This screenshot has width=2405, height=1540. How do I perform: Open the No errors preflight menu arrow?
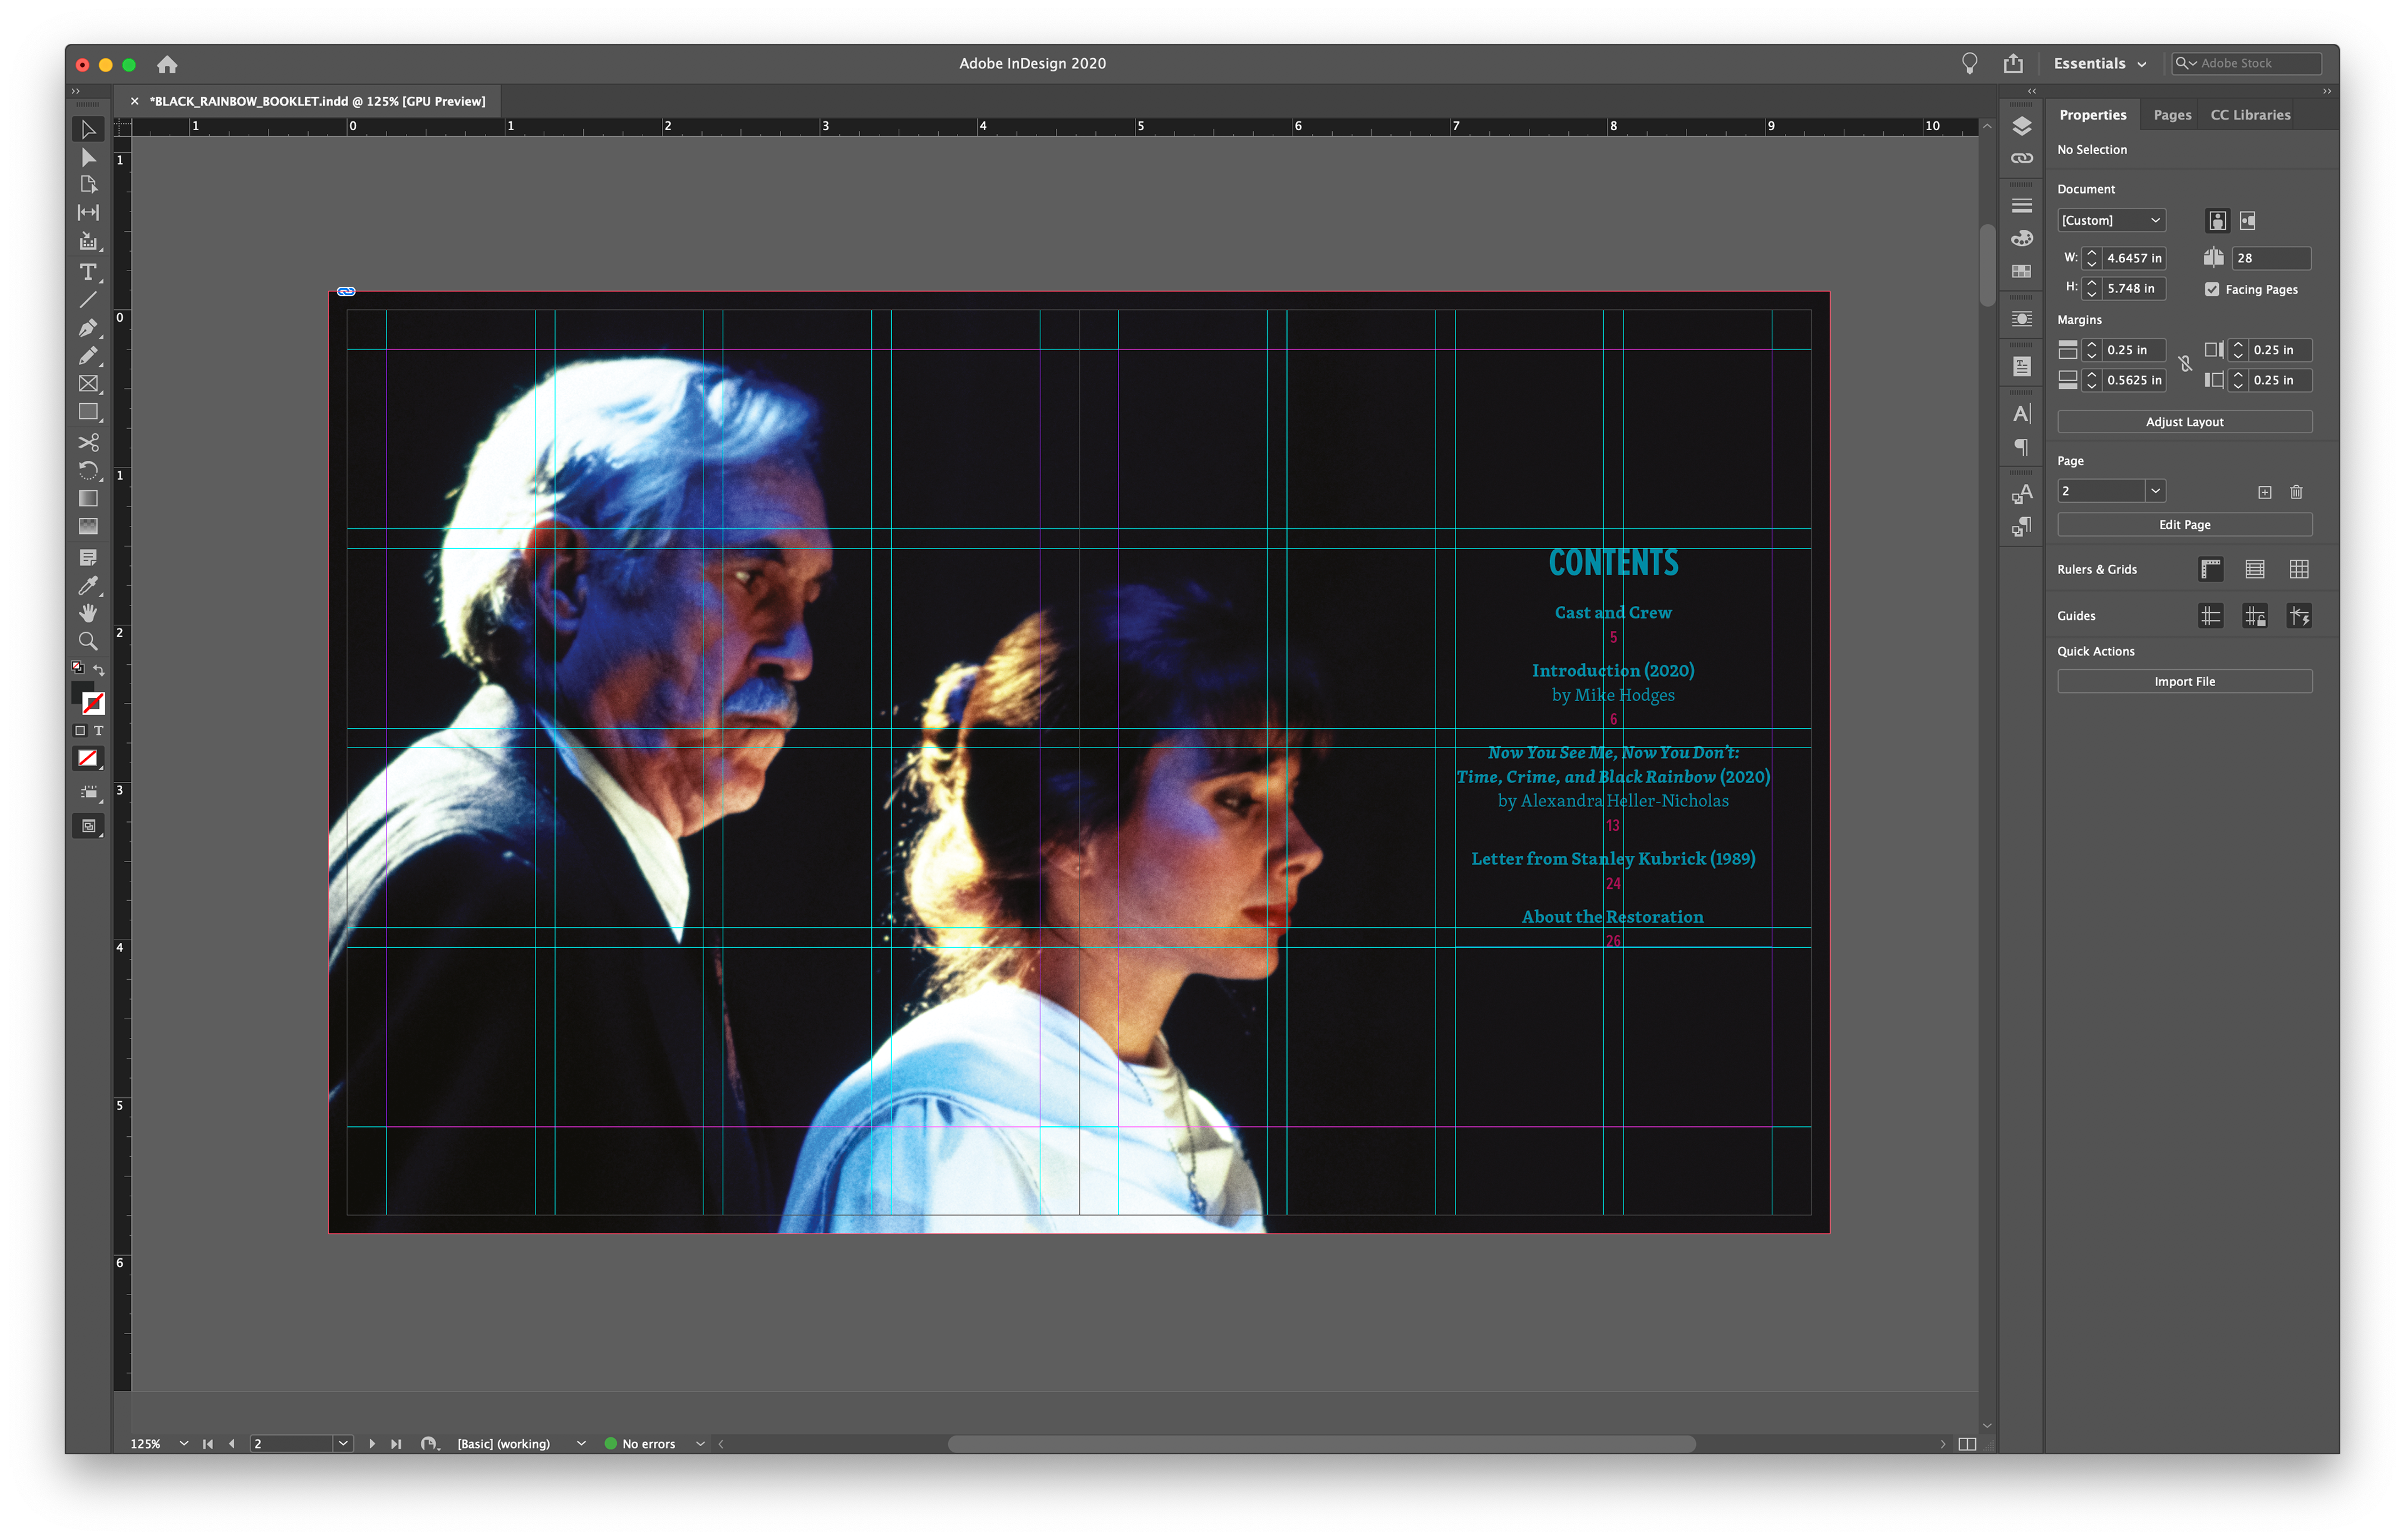700,1443
